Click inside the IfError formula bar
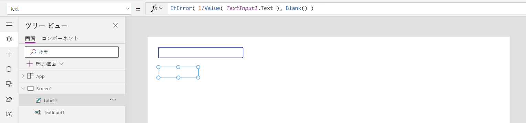 pos(347,9)
